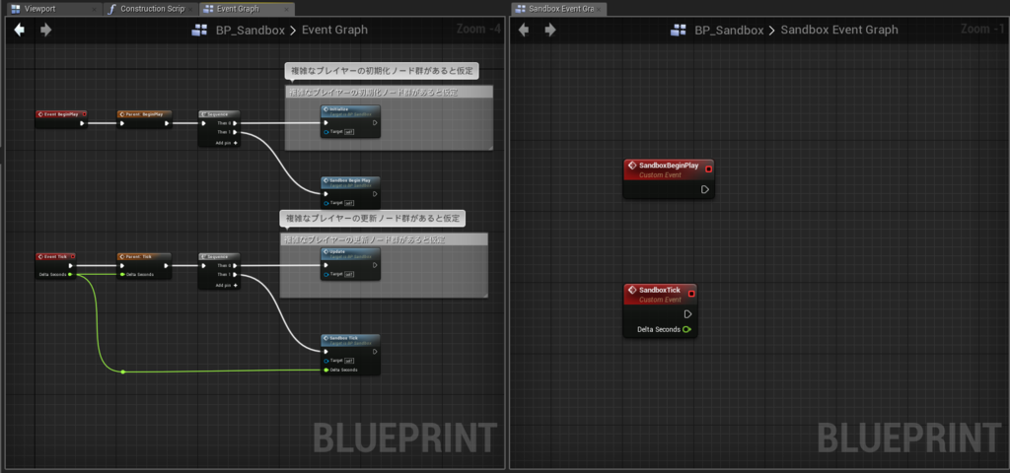The image size is (1010, 473).
Task: Click Sandbox Begin Play call's exec output pin
Action: 375,194
